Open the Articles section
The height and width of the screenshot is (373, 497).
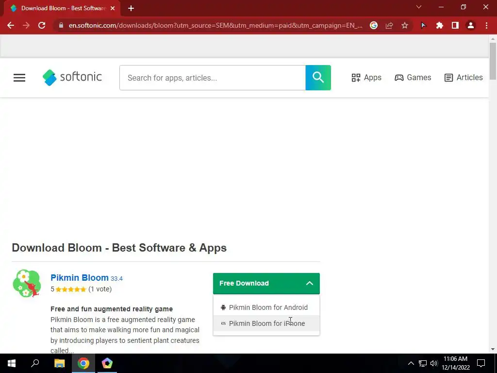pos(464,78)
